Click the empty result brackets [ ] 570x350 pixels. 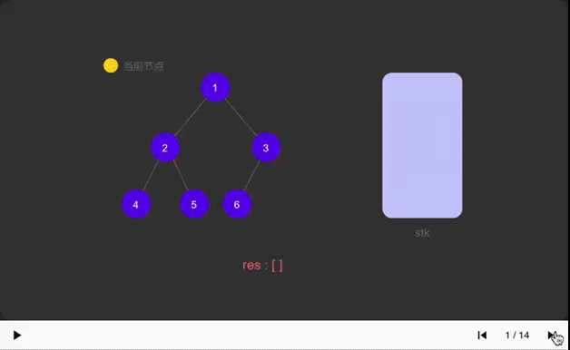coord(277,266)
